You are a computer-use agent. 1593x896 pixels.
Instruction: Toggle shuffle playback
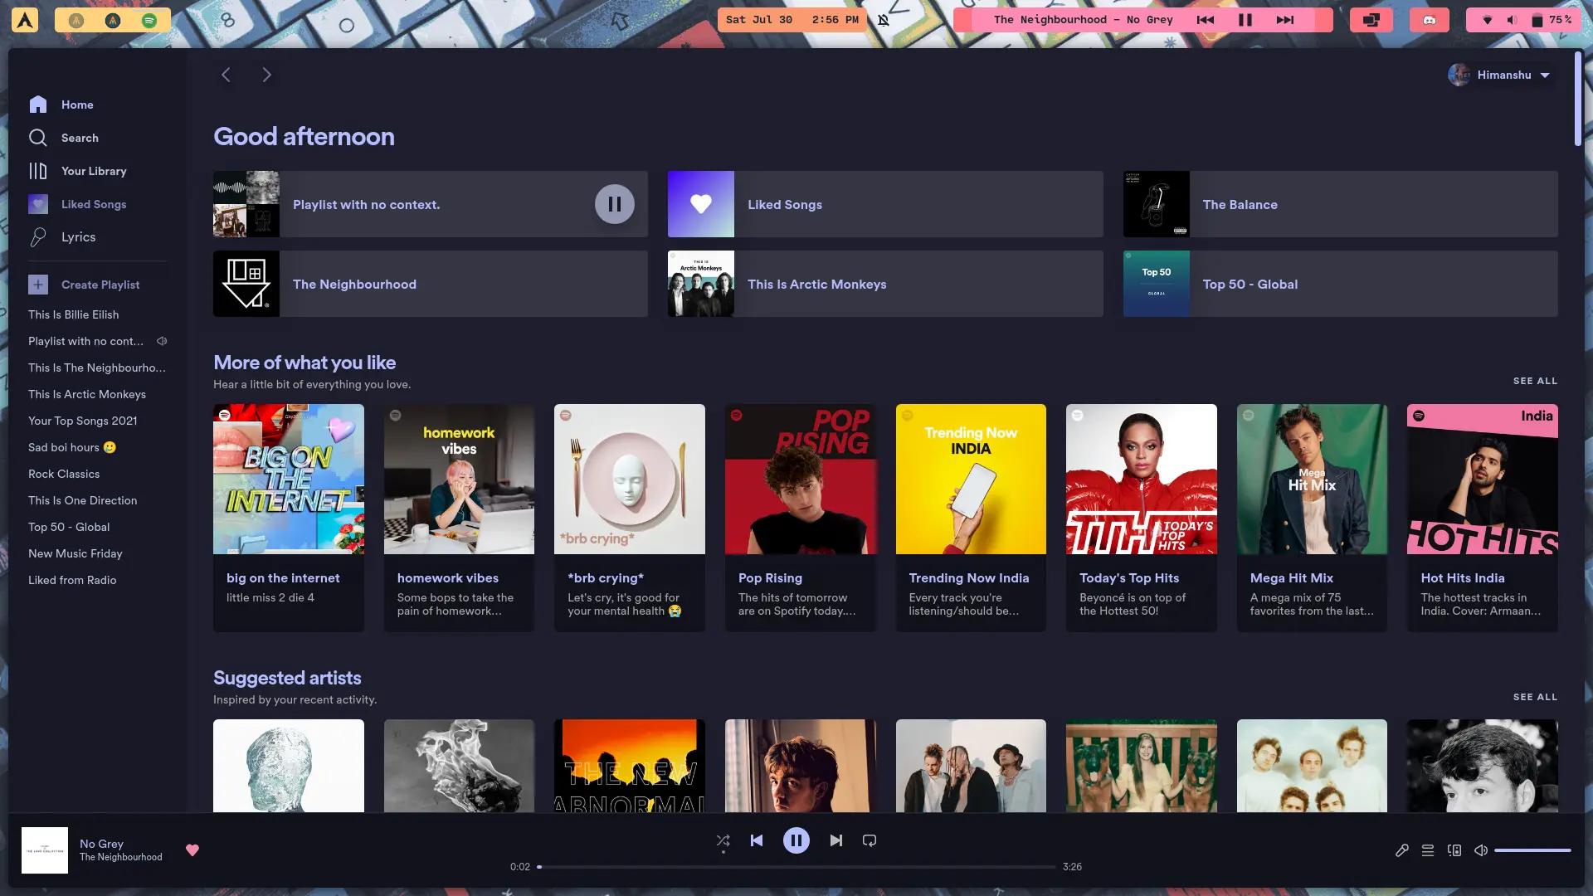point(723,840)
